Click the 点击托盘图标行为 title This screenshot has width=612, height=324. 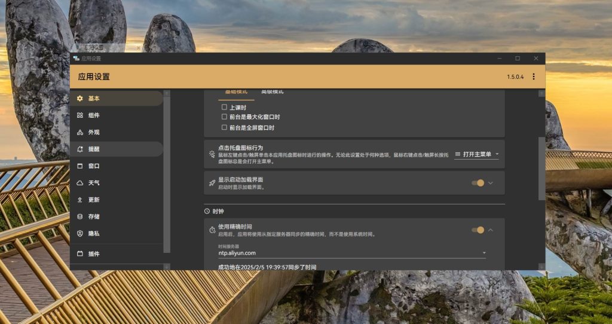pyautogui.click(x=240, y=148)
